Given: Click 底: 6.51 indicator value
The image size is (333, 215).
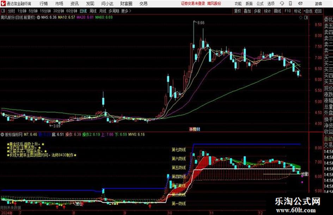Looking at the screenshot, I should click(x=58, y=135).
